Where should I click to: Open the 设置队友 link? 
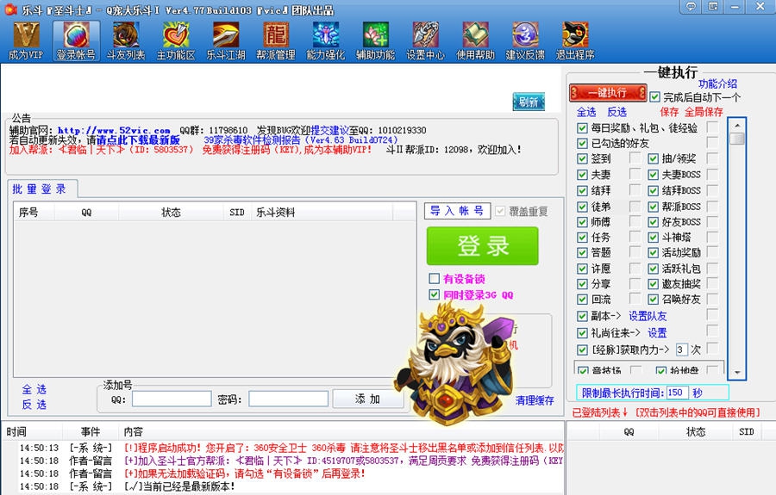click(648, 316)
